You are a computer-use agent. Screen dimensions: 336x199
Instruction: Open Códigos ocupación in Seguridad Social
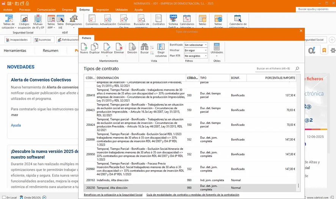tap(24, 22)
